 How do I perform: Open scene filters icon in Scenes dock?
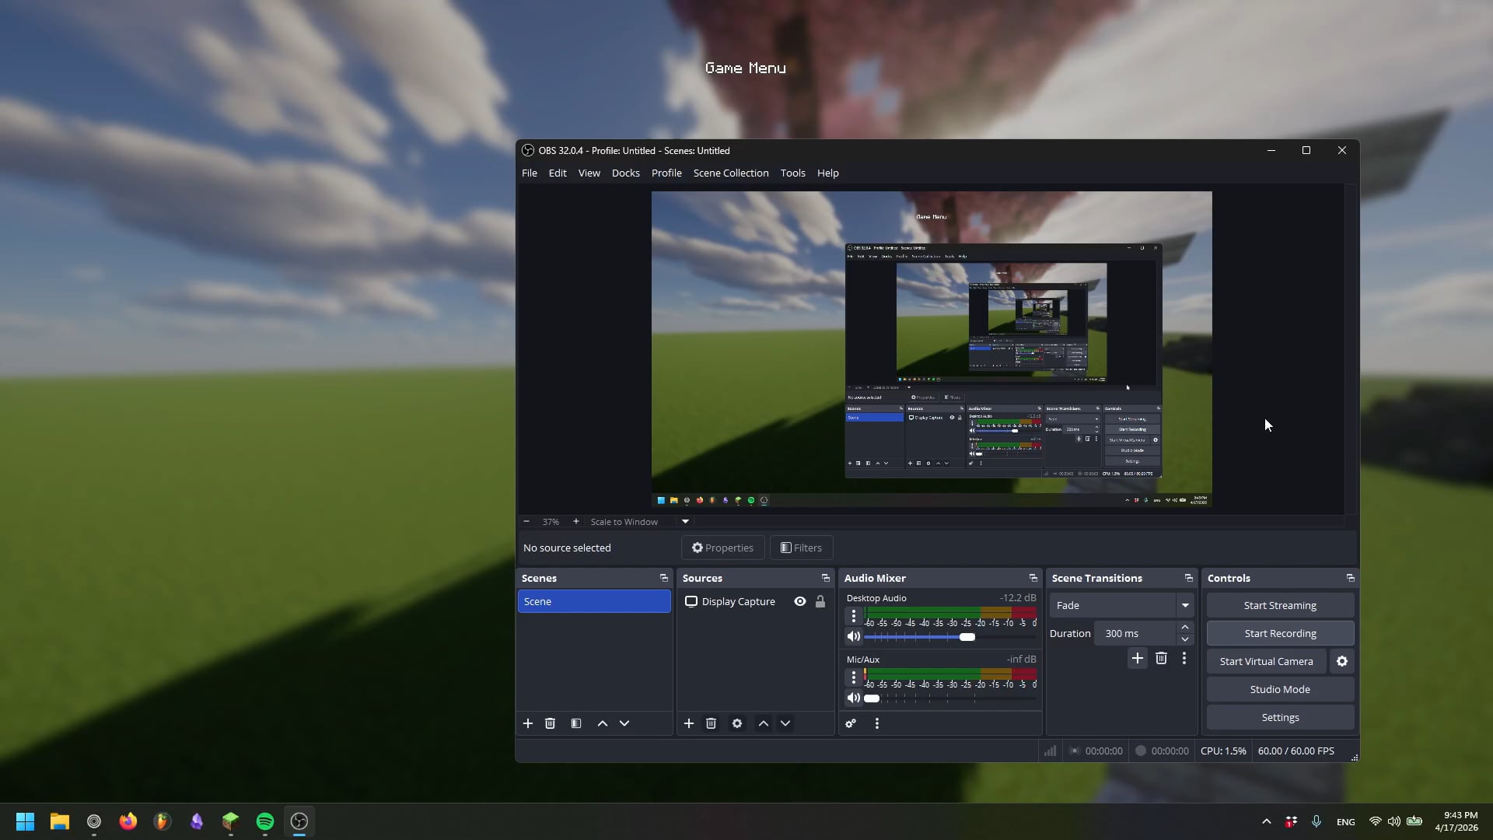[x=576, y=723]
